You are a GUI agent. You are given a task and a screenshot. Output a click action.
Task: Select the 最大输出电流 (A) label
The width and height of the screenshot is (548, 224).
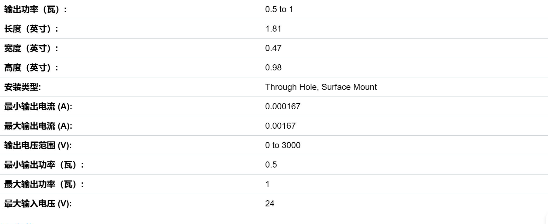[38, 126]
